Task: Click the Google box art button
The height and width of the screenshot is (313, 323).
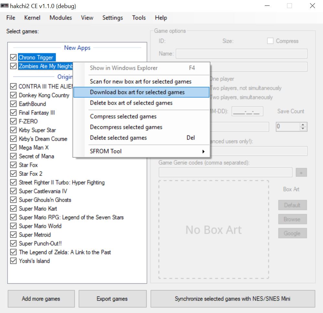Action: pos(292,233)
